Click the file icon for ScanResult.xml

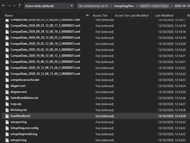click(7, 116)
